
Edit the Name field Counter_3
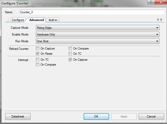pyautogui.click(x=92, y=12)
